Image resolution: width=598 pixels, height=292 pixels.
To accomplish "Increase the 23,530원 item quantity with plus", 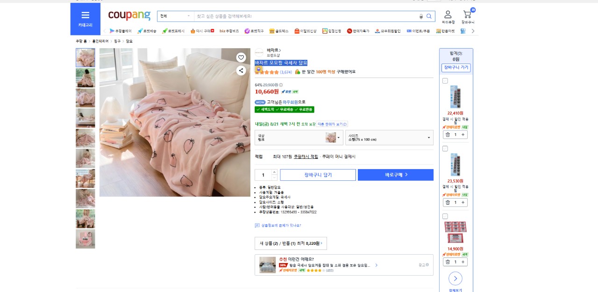I will click(463, 202).
